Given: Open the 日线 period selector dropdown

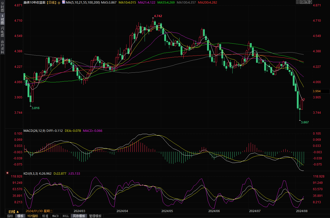Looking at the screenshot, I should 14,211.
